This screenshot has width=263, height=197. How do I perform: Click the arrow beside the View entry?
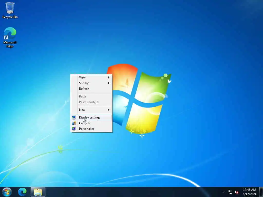click(x=109, y=77)
